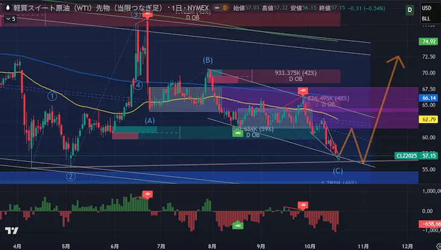The width and height of the screenshot is (441, 250).
Task: Click the green +RD label near 60.00
Action: pyautogui.click(x=238, y=132)
